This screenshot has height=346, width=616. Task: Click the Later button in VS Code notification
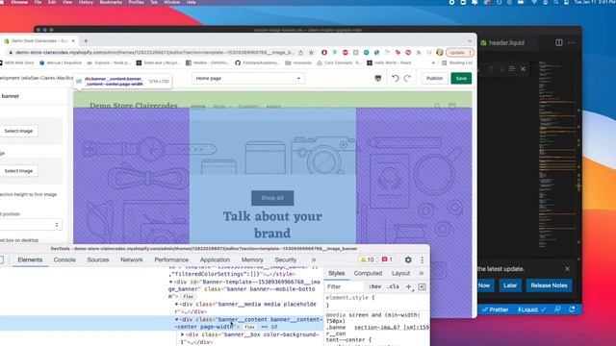pyautogui.click(x=510, y=285)
